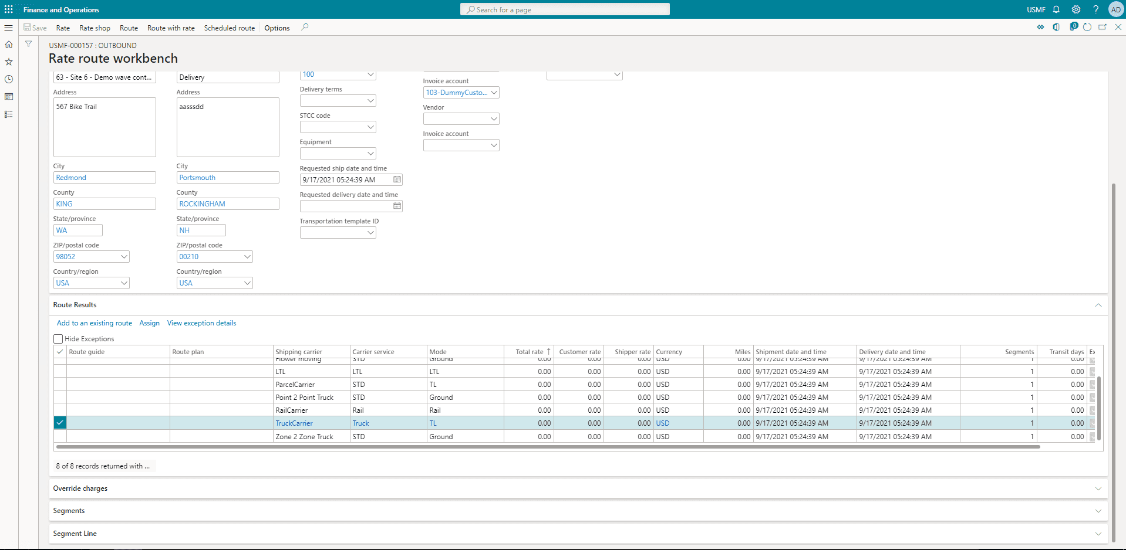Expand the Segment Line section
1126x550 pixels.
point(1098,534)
